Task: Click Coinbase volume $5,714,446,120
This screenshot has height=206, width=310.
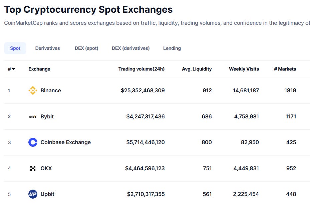Action: point(145,142)
